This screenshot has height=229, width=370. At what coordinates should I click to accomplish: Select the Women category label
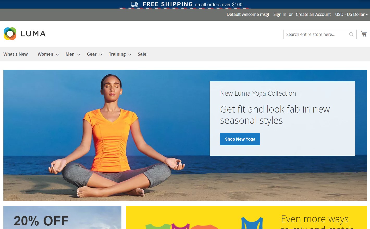point(45,54)
